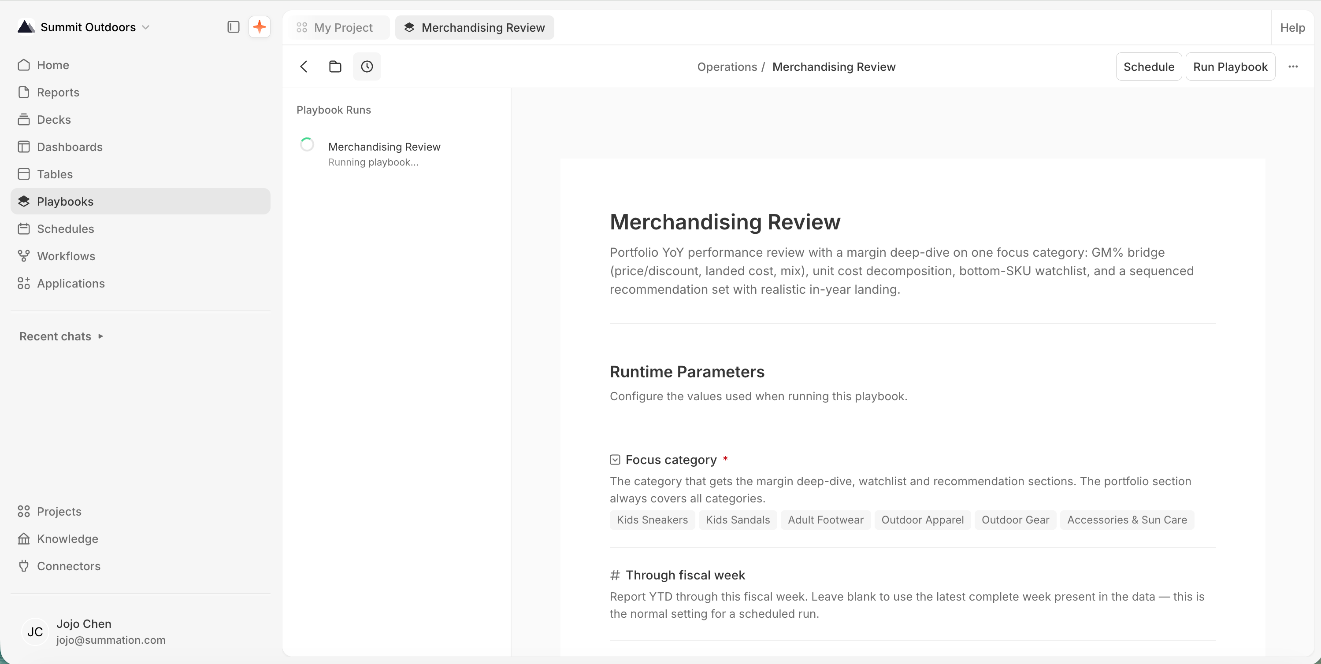Image resolution: width=1321 pixels, height=664 pixels.
Task: Collapse the sidebar panel icon
Action: click(234, 27)
